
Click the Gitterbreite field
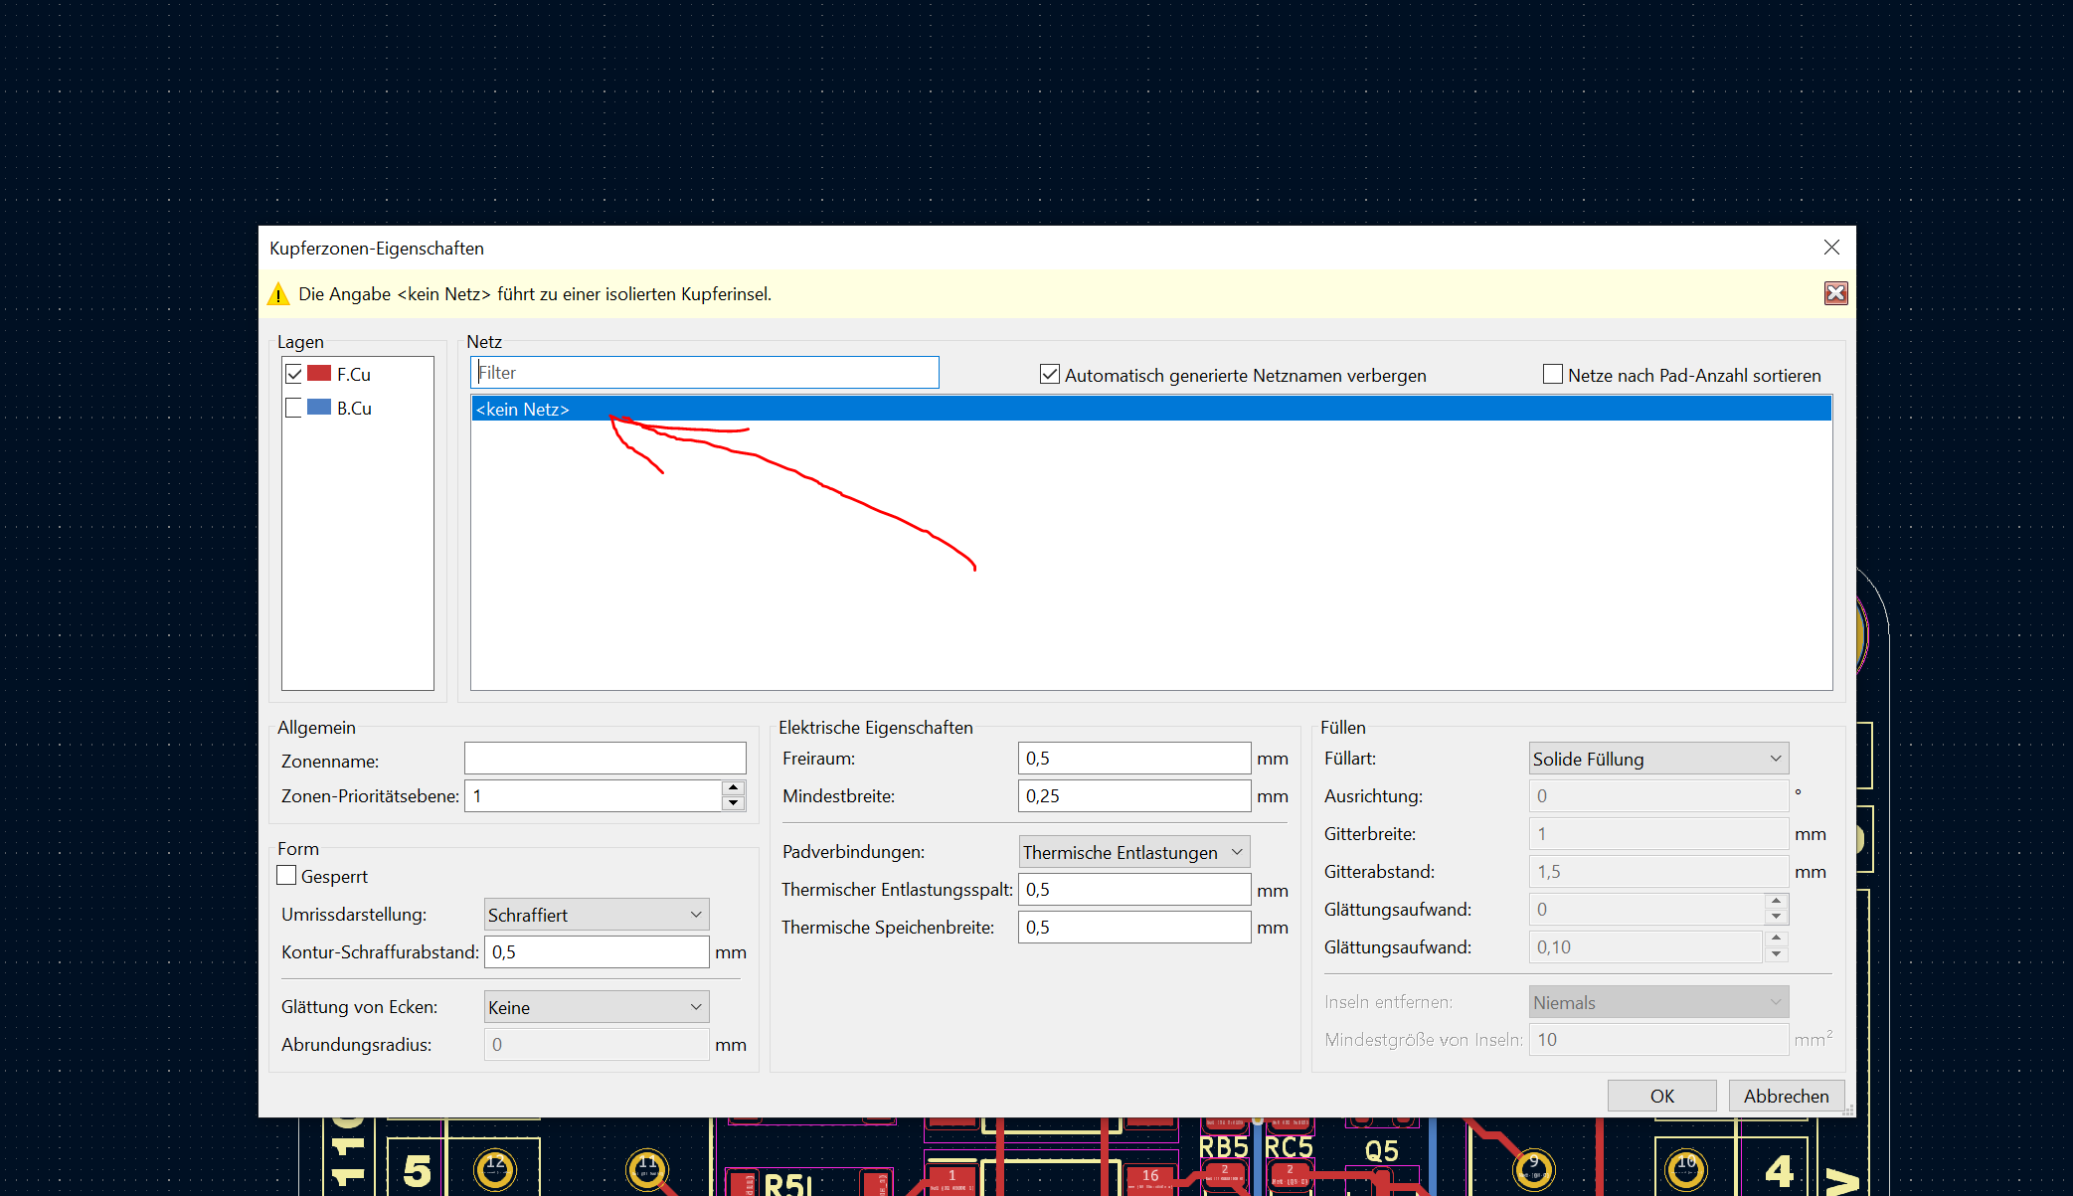pyautogui.click(x=1658, y=834)
